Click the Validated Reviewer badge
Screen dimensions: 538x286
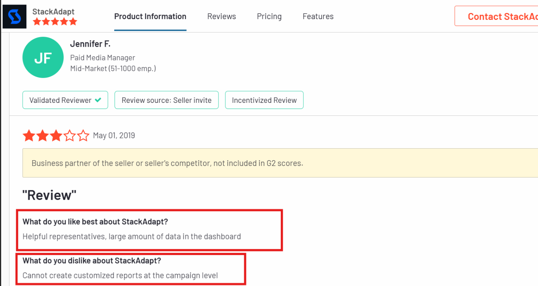65,100
